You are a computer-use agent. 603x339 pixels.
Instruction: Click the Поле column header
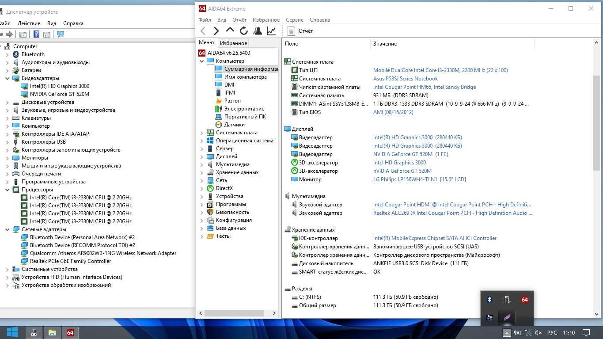point(326,44)
